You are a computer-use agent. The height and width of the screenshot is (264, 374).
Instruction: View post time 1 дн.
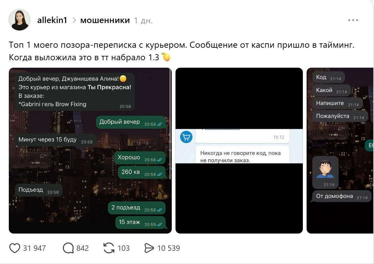[x=143, y=21]
